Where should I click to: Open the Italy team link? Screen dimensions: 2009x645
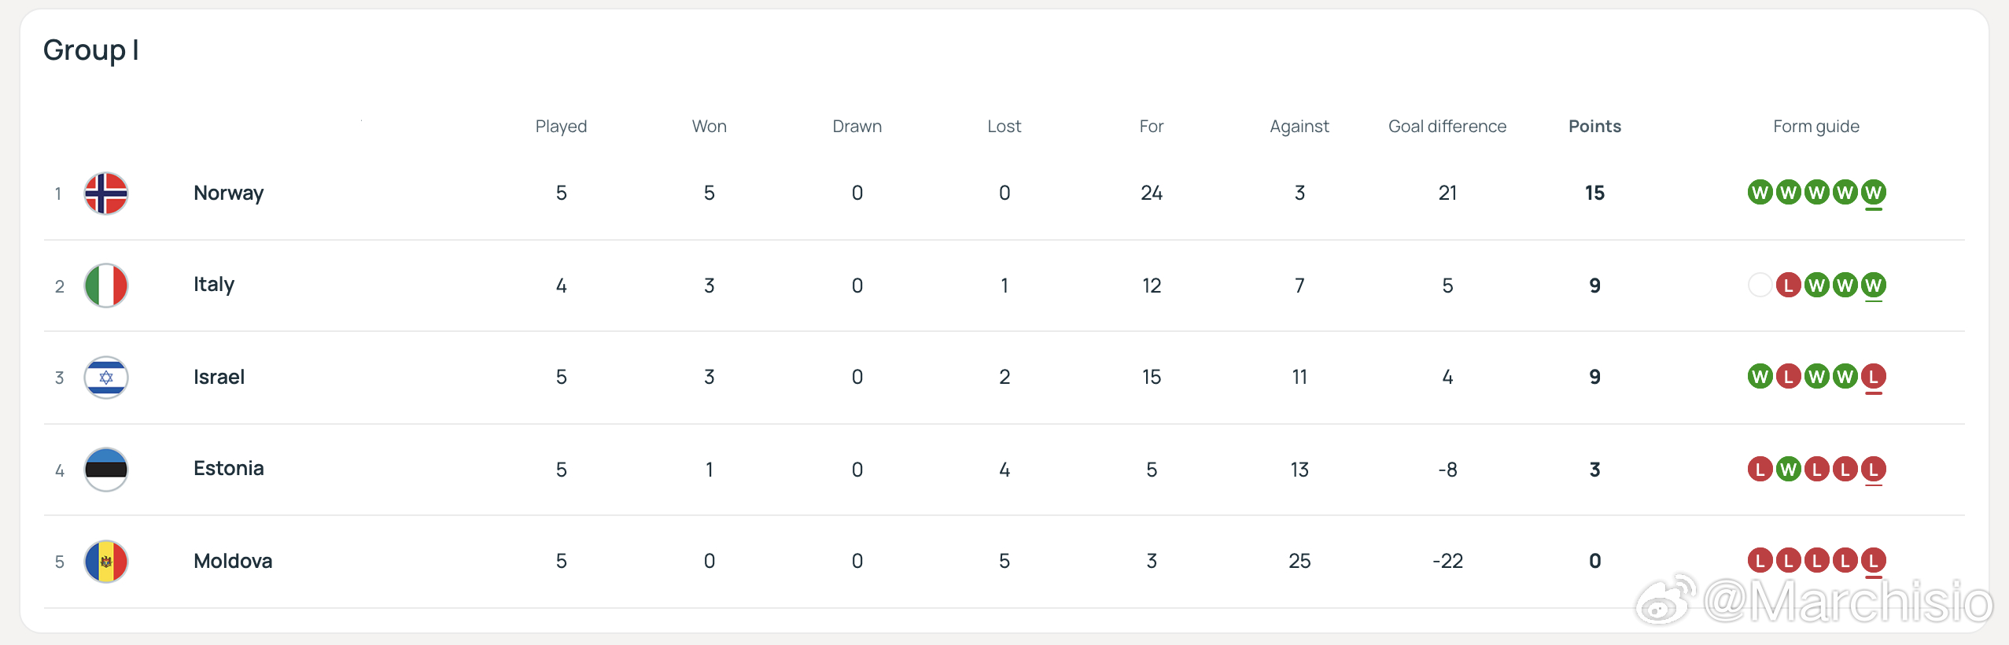(214, 285)
